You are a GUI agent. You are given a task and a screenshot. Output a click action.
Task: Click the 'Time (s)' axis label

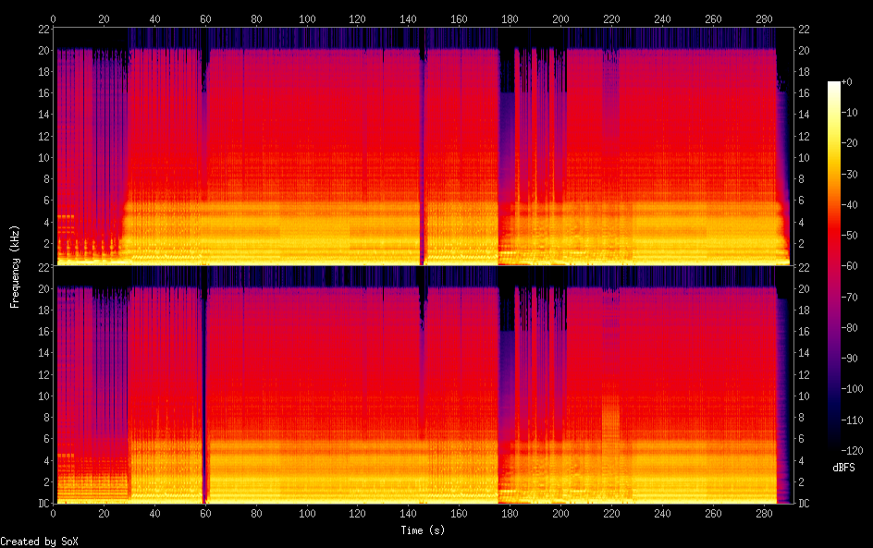(424, 530)
